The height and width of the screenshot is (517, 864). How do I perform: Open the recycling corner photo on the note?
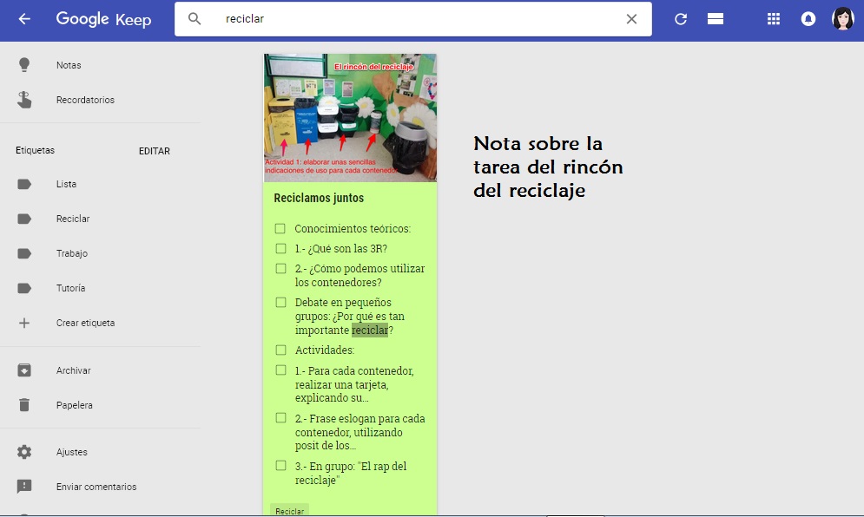pos(349,117)
